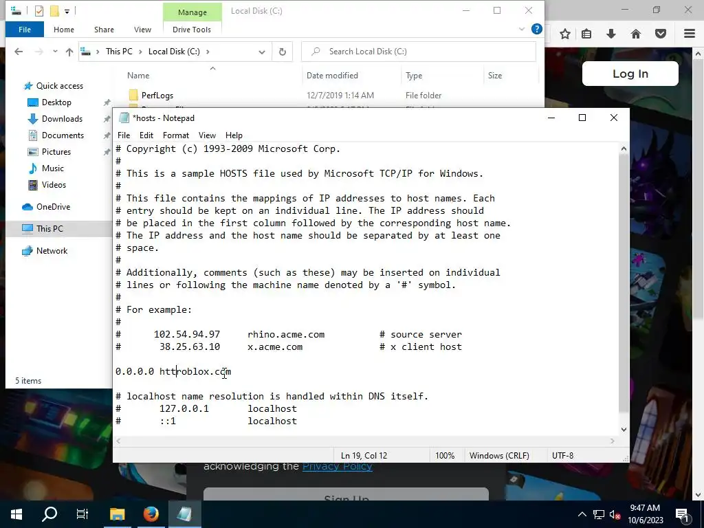Switch to Firefox on the taskbar

[151, 514]
